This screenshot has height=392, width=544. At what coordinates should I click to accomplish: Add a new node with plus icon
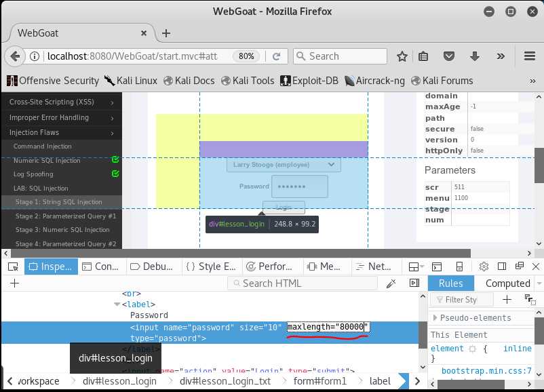point(14,283)
